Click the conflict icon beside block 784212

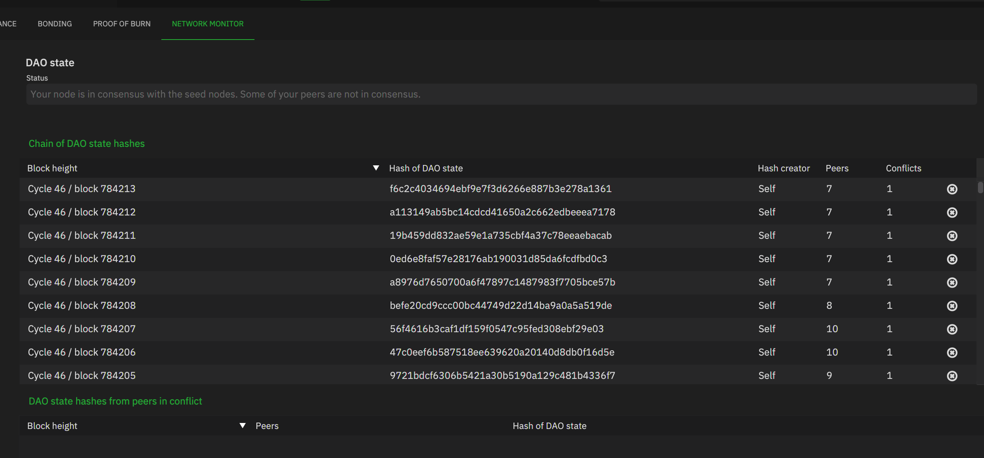pos(952,212)
